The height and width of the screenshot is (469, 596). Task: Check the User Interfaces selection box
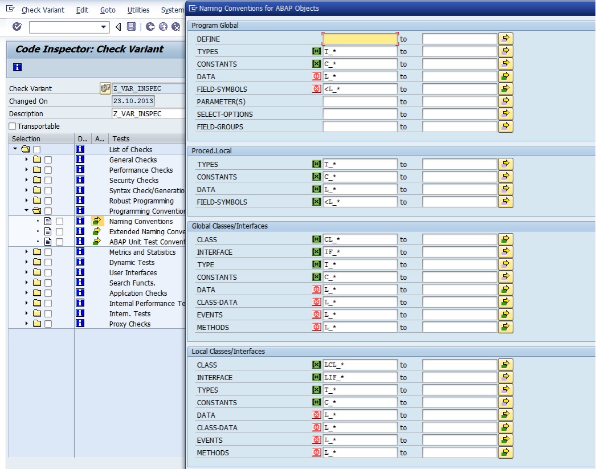[x=48, y=272]
